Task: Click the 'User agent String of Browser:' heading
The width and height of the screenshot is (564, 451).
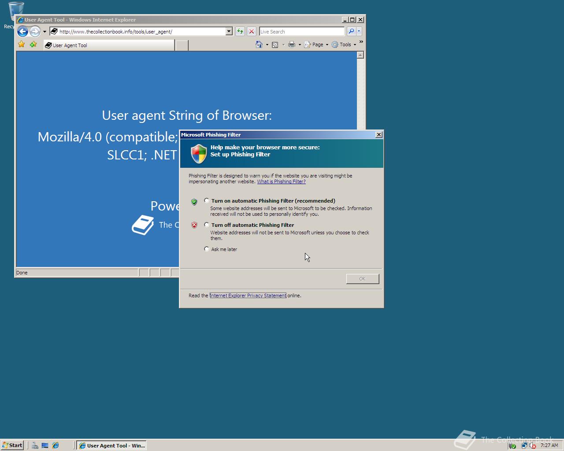Action: [187, 115]
